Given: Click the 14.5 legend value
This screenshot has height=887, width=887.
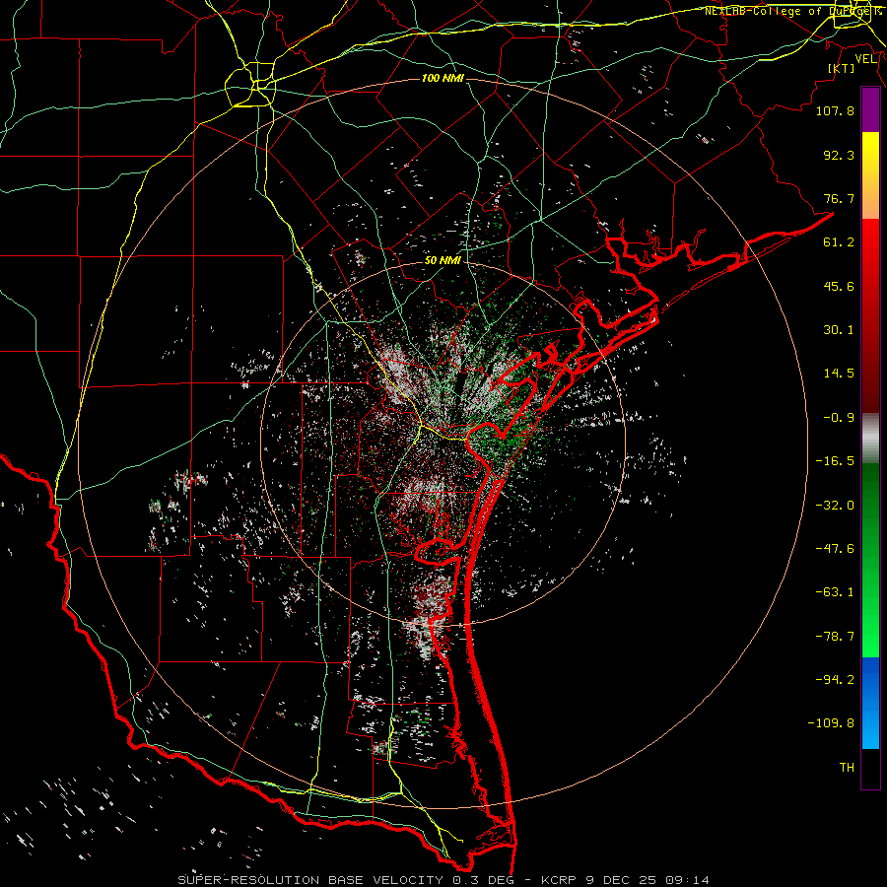Looking at the screenshot, I should click(839, 374).
